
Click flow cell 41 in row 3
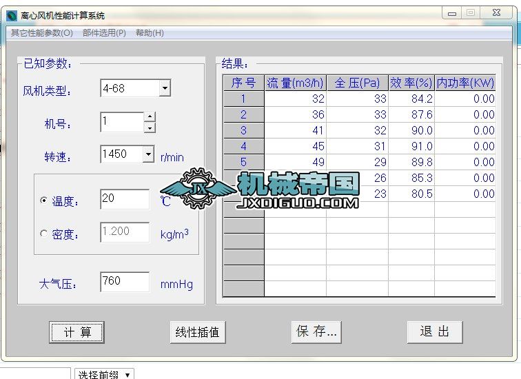click(295, 130)
